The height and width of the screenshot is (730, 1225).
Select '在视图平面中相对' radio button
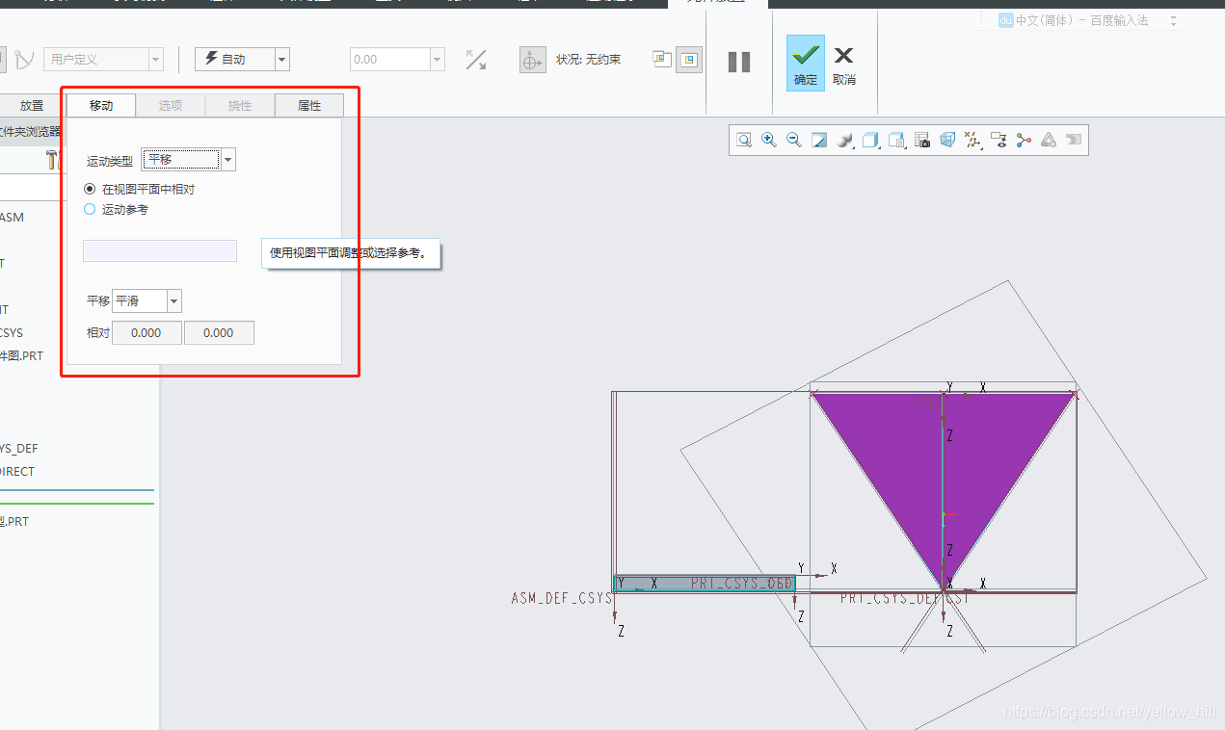91,190
